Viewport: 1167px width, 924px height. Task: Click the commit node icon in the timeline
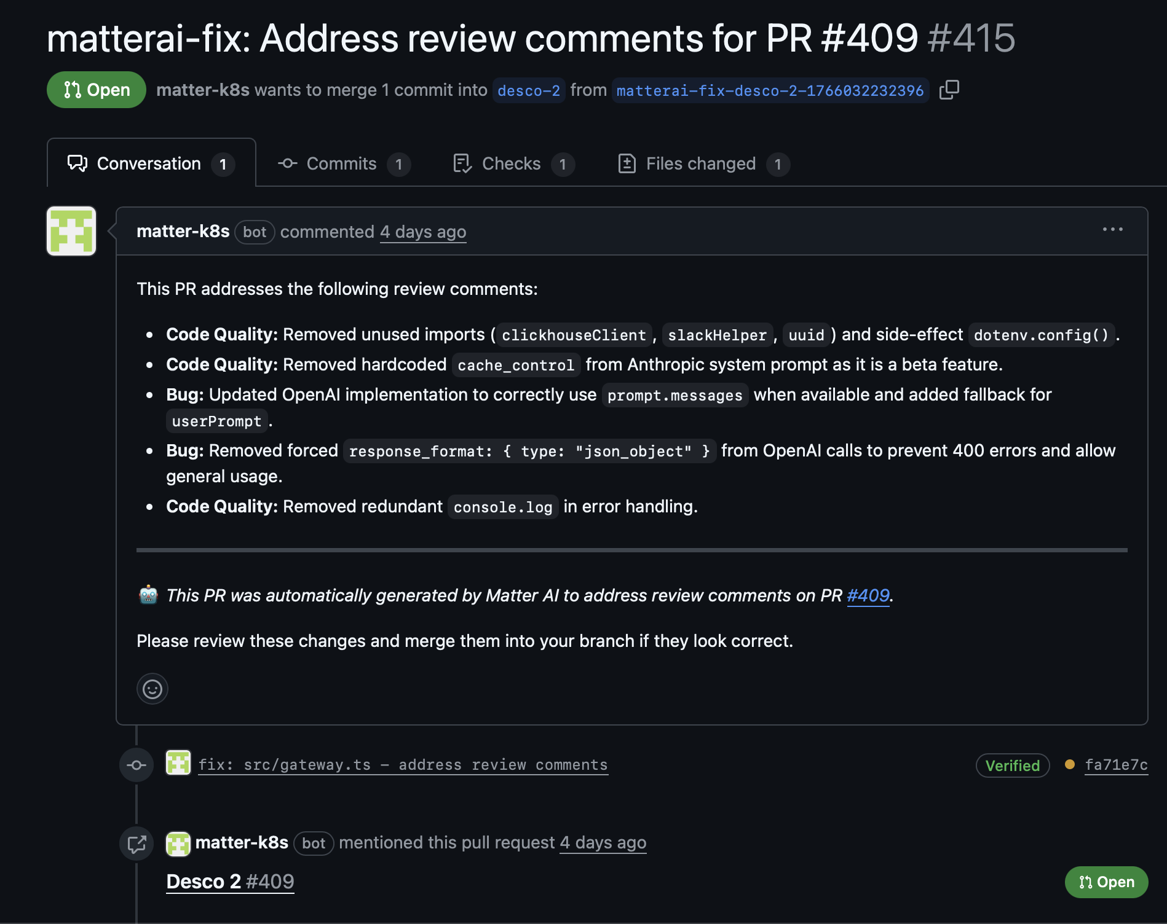point(136,764)
